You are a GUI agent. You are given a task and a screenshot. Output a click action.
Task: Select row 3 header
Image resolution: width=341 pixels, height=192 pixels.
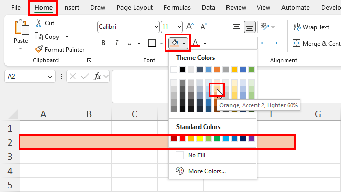click(x=10, y=156)
